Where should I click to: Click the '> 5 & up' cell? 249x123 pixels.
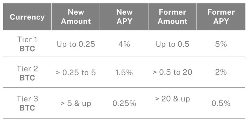coord(76,103)
